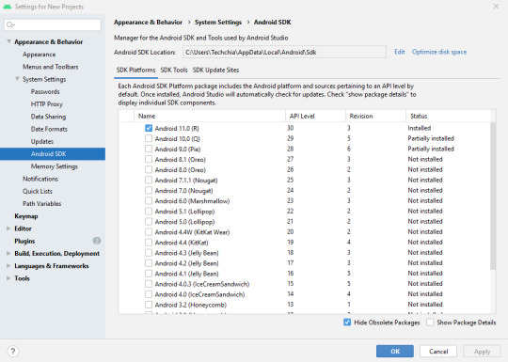Image resolution: width=508 pixels, height=362 pixels.
Task: Expand the Languages & Frameworks arrow
Action: coord(8,265)
